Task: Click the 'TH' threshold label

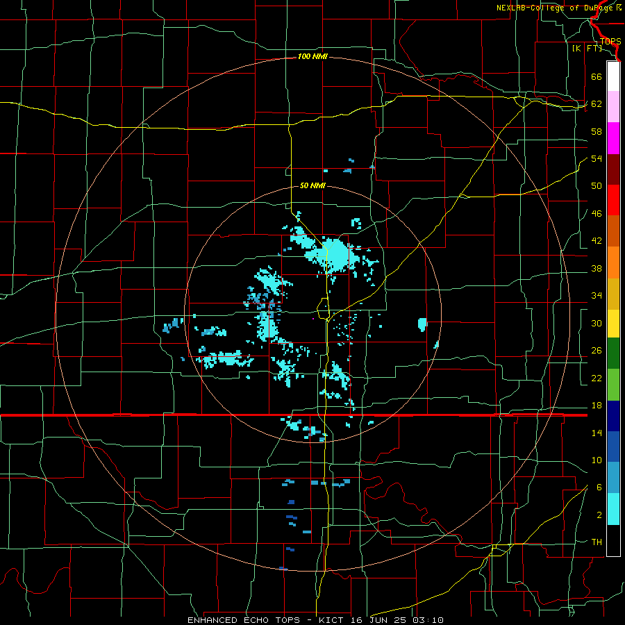Action: [x=597, y=542]
